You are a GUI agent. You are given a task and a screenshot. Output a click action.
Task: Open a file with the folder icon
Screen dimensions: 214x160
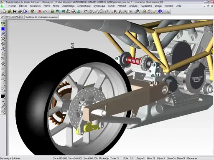[10, 11]
